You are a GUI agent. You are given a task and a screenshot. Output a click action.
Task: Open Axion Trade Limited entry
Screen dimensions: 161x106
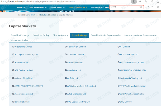(x=23, y=94)
